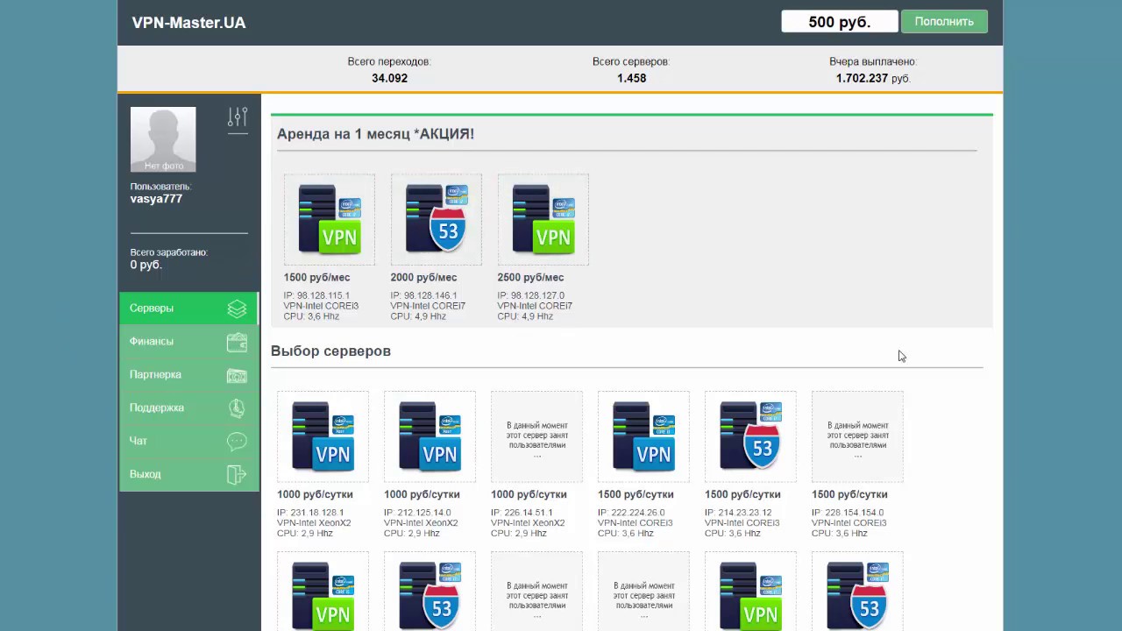Click the user avatar photo placeholder
The height and width of the screenshot is (631, 1122).
[x=163, y=139]
